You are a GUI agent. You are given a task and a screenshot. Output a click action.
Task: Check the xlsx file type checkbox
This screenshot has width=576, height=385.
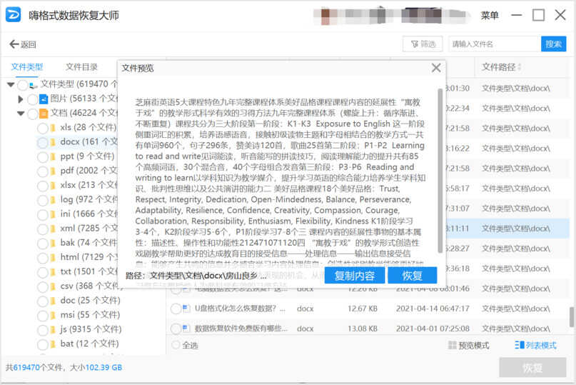pyautogui.click(x=43, y=186)
